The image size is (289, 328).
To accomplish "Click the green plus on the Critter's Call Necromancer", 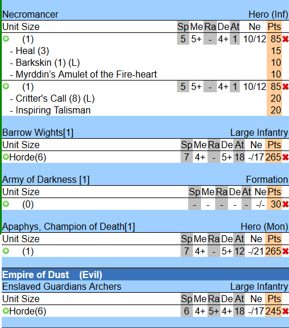I will tap(6, 86).
